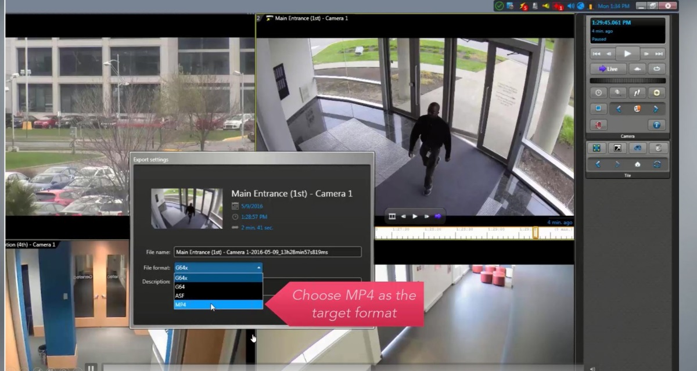Enable the loop playback icon
Image resolution: width=697 pixels, height=371 pixels.
[657, 69]
